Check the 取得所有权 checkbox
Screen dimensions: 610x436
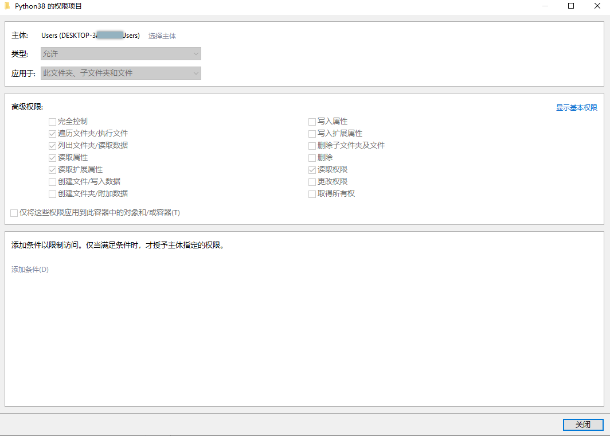[312, 194]
